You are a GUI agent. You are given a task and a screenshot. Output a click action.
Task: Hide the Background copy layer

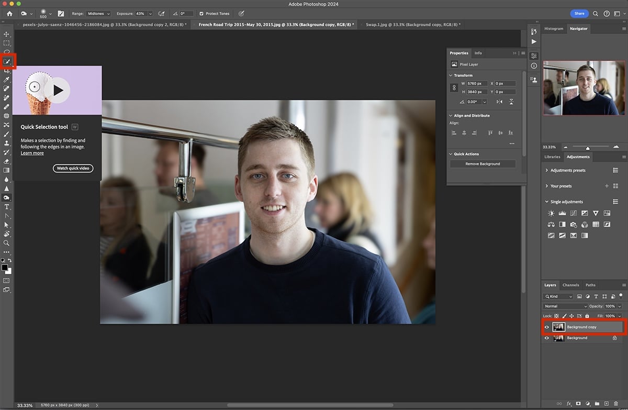[x=546, y=327]
